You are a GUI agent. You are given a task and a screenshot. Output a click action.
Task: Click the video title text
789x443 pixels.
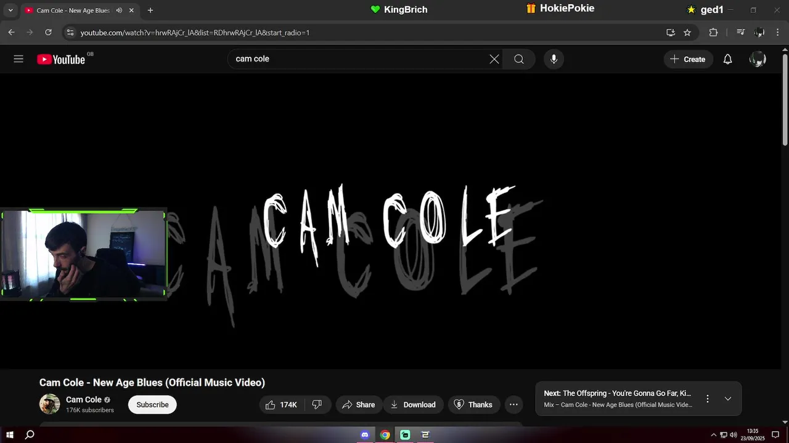[152, 383]
